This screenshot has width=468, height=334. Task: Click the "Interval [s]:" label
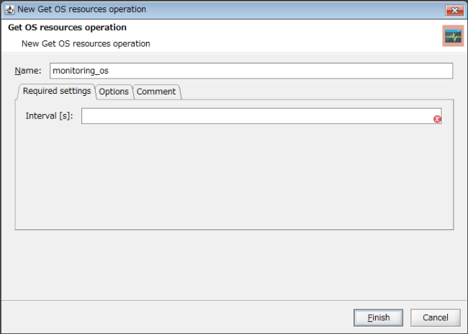(49, 116)
